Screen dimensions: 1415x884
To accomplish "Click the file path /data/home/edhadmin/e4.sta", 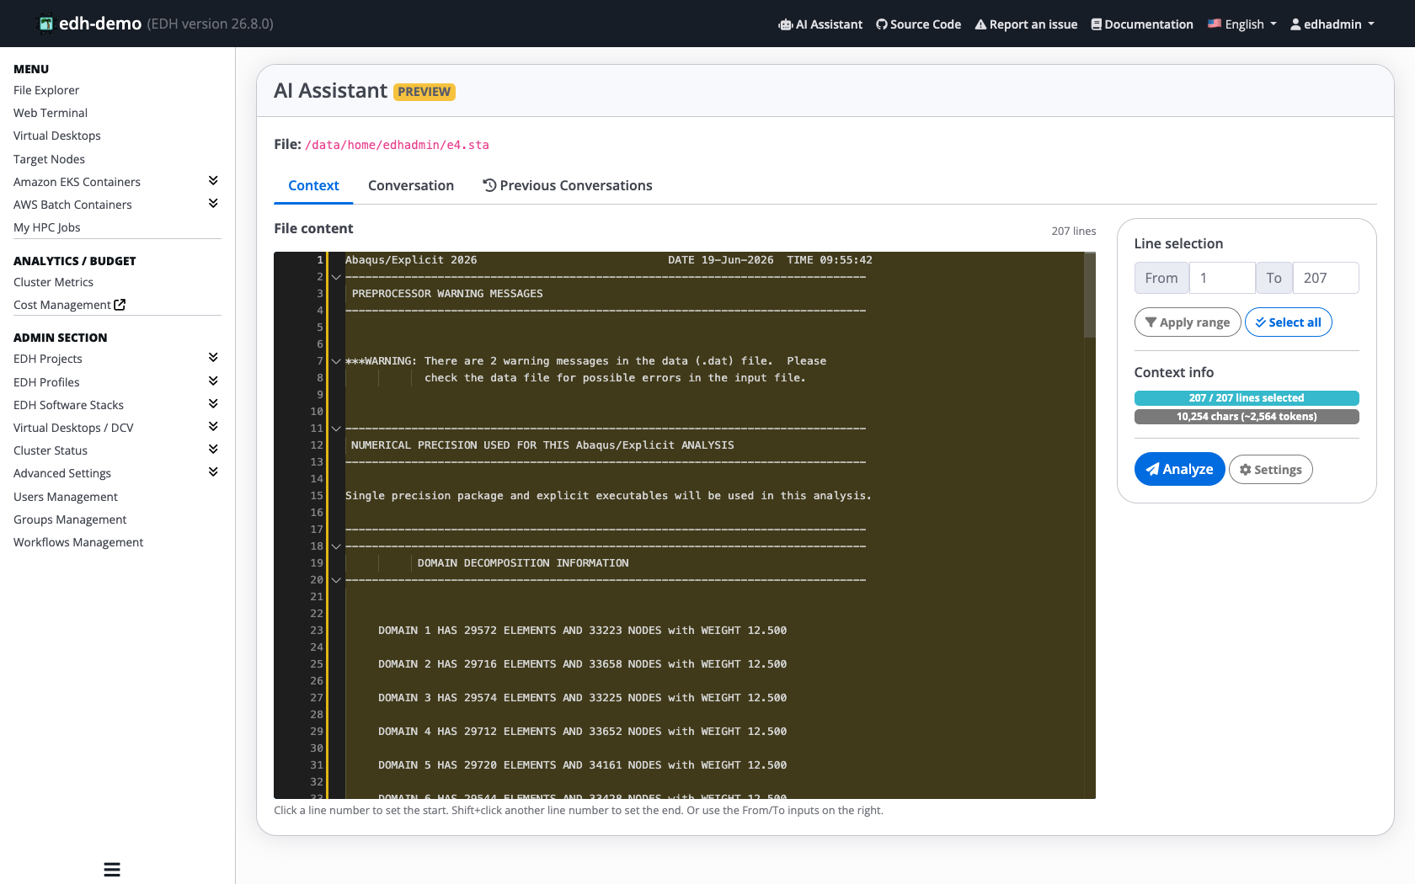I will click(x=397, y=145).
